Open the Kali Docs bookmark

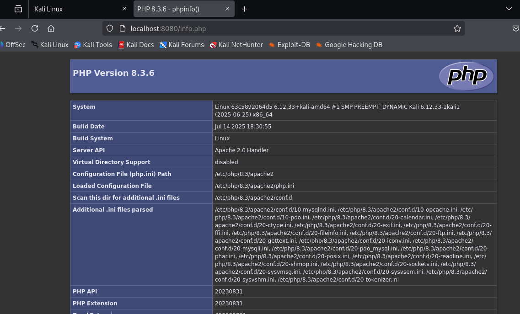pos(136,45)
